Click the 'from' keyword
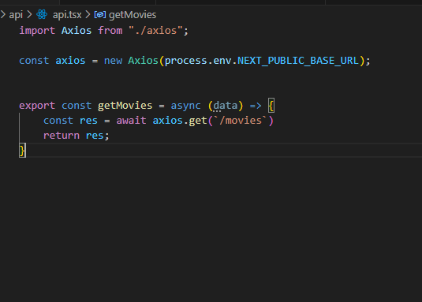 (x=110, y=31)
